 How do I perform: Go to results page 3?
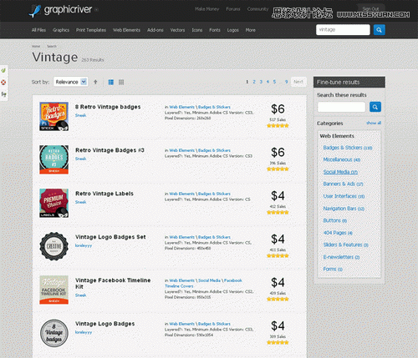pos(261,82)
